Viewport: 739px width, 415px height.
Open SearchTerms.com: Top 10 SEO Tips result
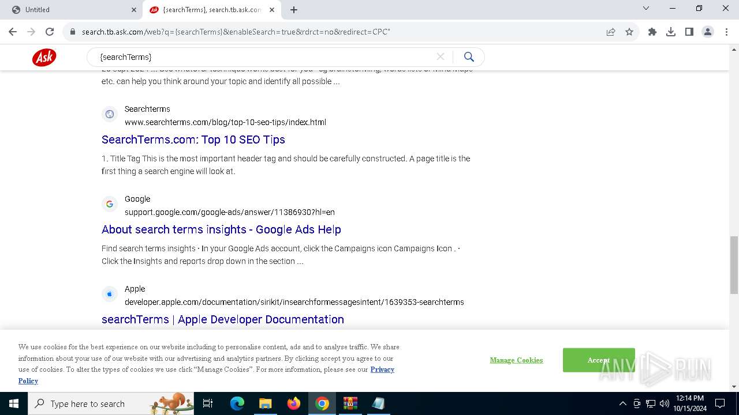coord(193,139)
